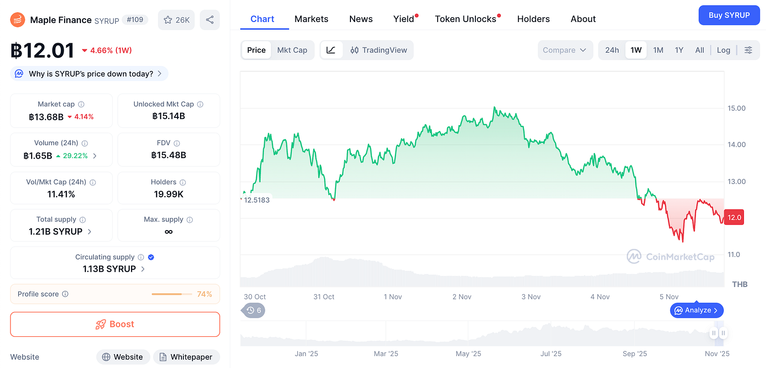Click the left range handle in mini chart

click(714, 333)
